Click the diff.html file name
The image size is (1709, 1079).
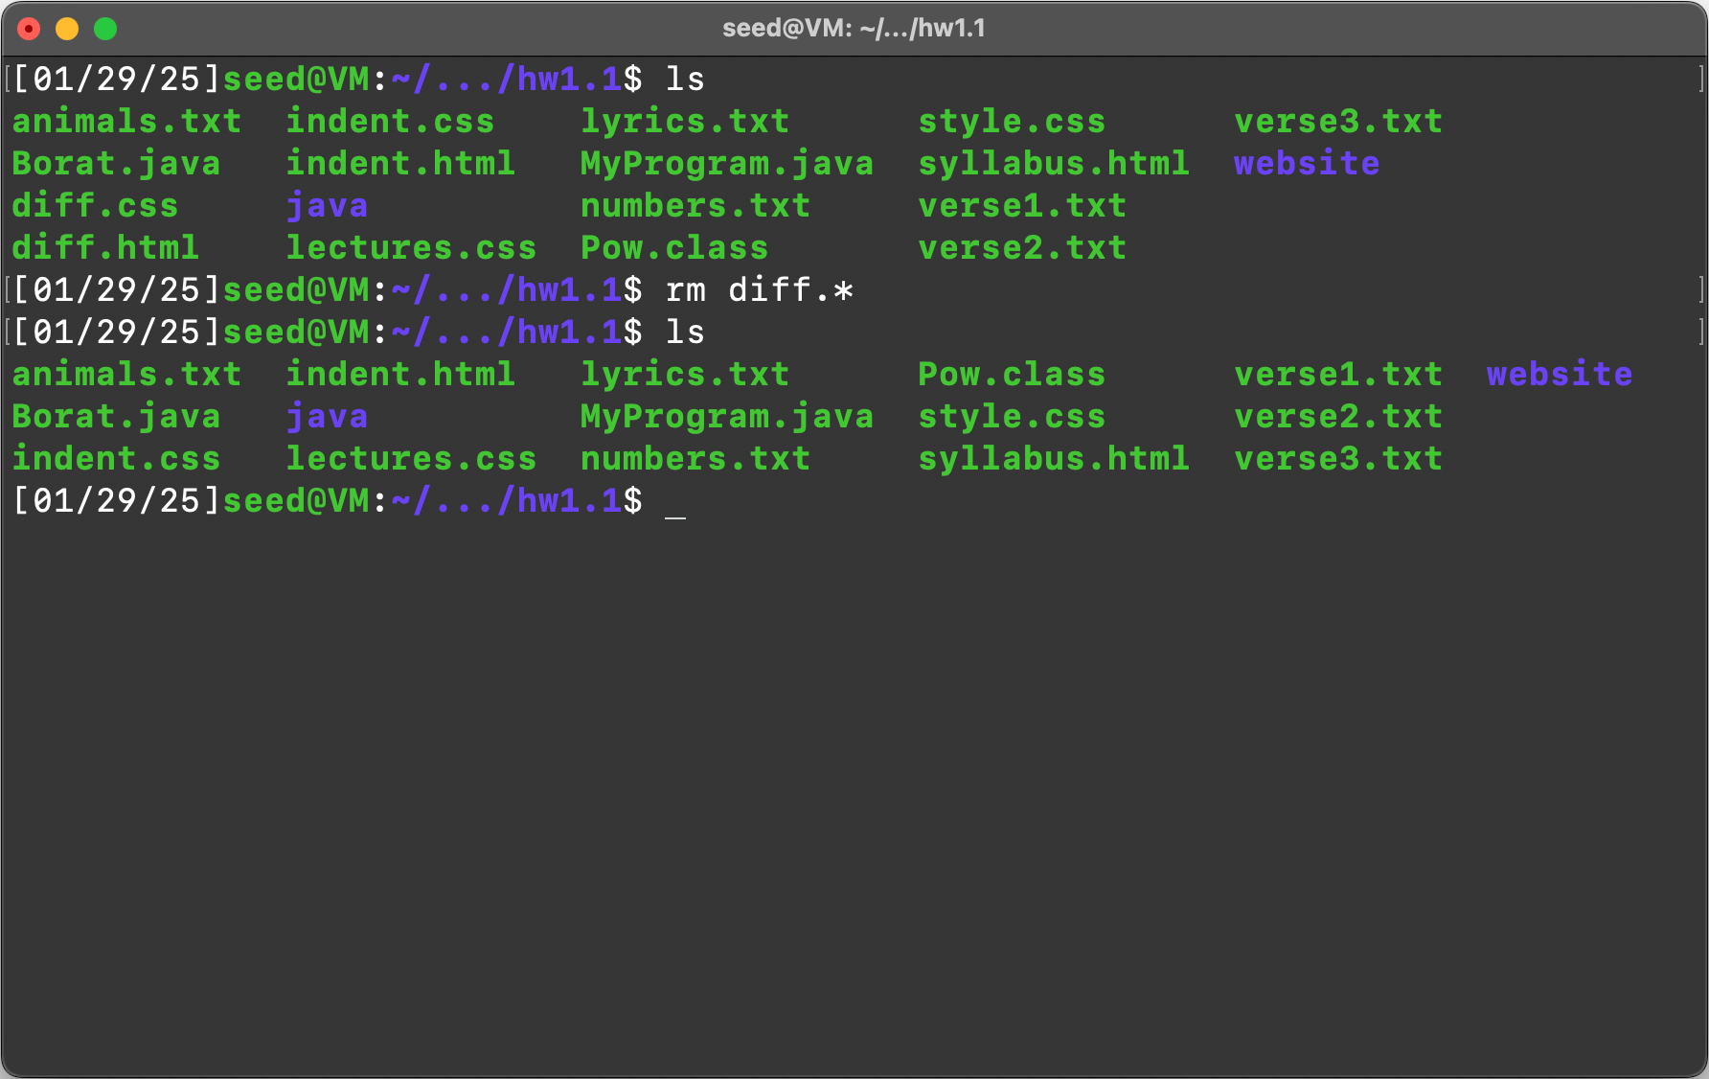coord(105,248)
